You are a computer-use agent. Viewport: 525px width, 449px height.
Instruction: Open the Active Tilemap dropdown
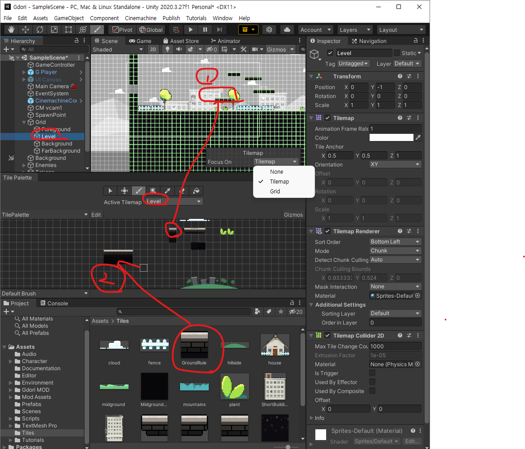pos(173,201)
